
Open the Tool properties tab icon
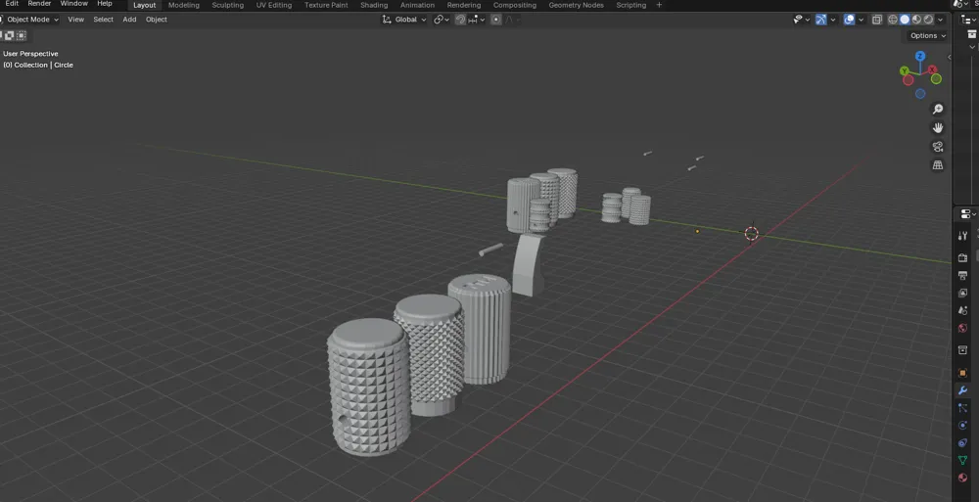(963, 236)
